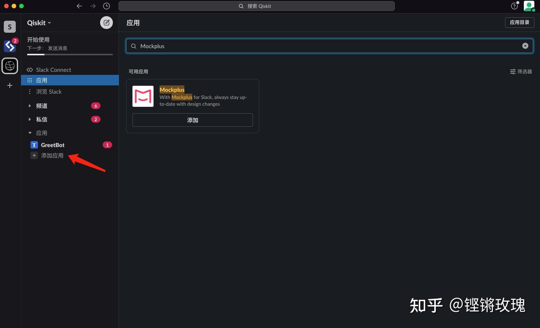The height and width of the screenshot is (328, 540).
Task: Click the 应用 page header title
Action: (x=133, y=23)
